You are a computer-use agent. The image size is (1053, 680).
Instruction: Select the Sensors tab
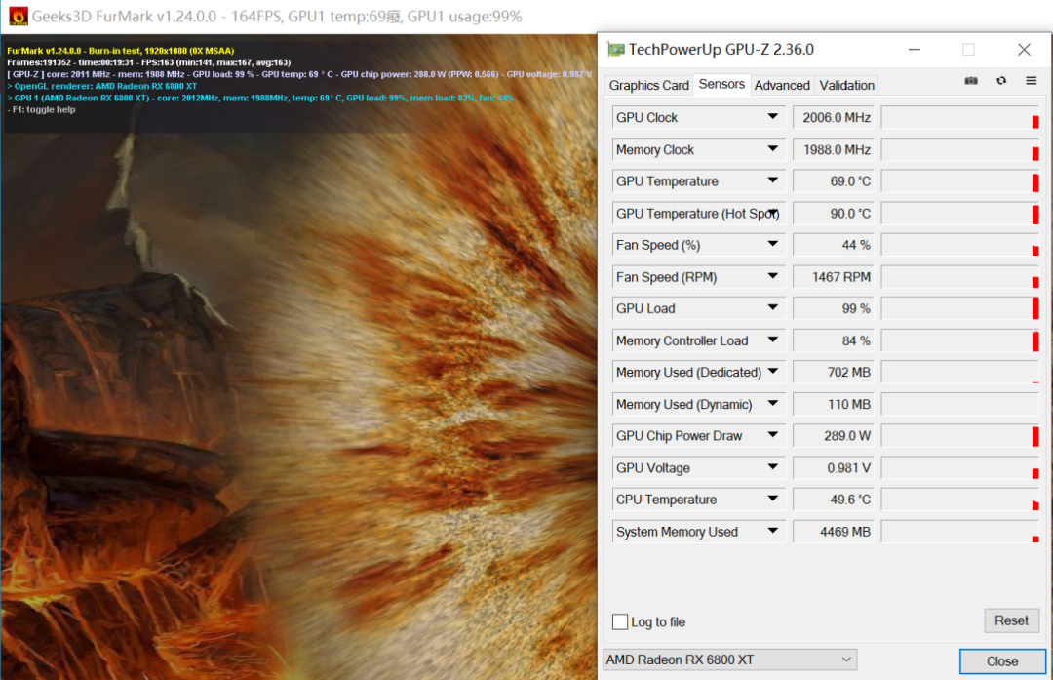coord(721,84)
